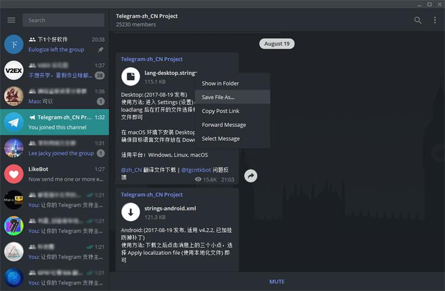Click the megaphone channel icon in chat list

click(32, 117)
